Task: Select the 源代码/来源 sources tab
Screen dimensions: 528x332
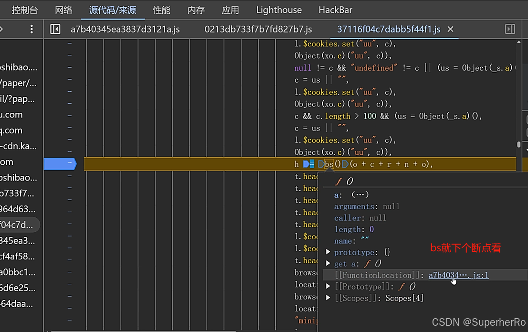Action: [113, 10]
